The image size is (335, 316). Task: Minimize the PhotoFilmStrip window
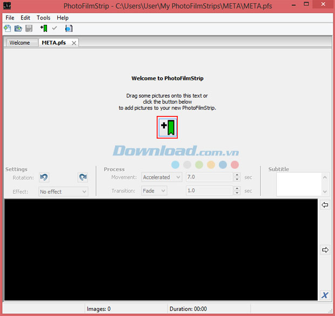click(x=294, y=5)
